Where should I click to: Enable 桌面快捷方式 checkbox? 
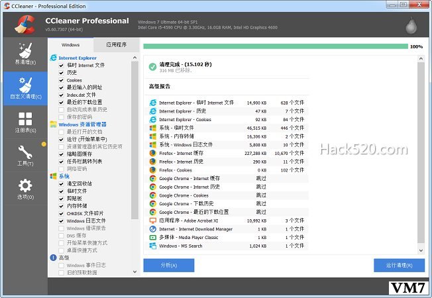pyautogui.click(x=61, y=250)
